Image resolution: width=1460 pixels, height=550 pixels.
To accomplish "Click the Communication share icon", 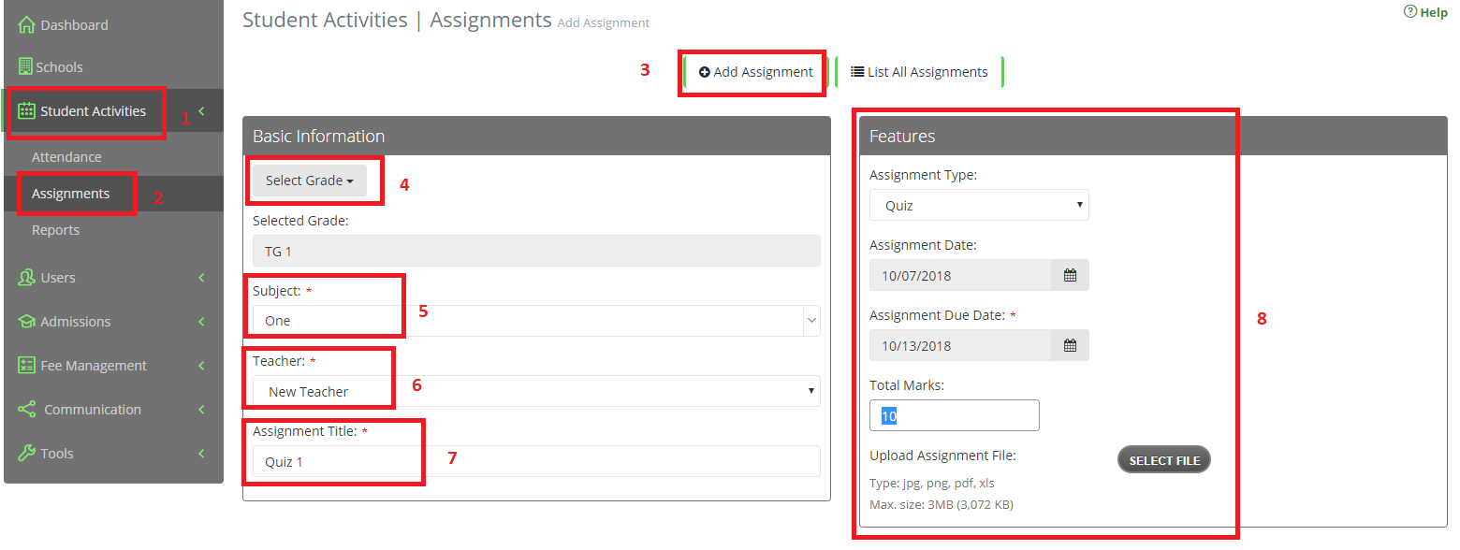I will (x=26, y=409).
